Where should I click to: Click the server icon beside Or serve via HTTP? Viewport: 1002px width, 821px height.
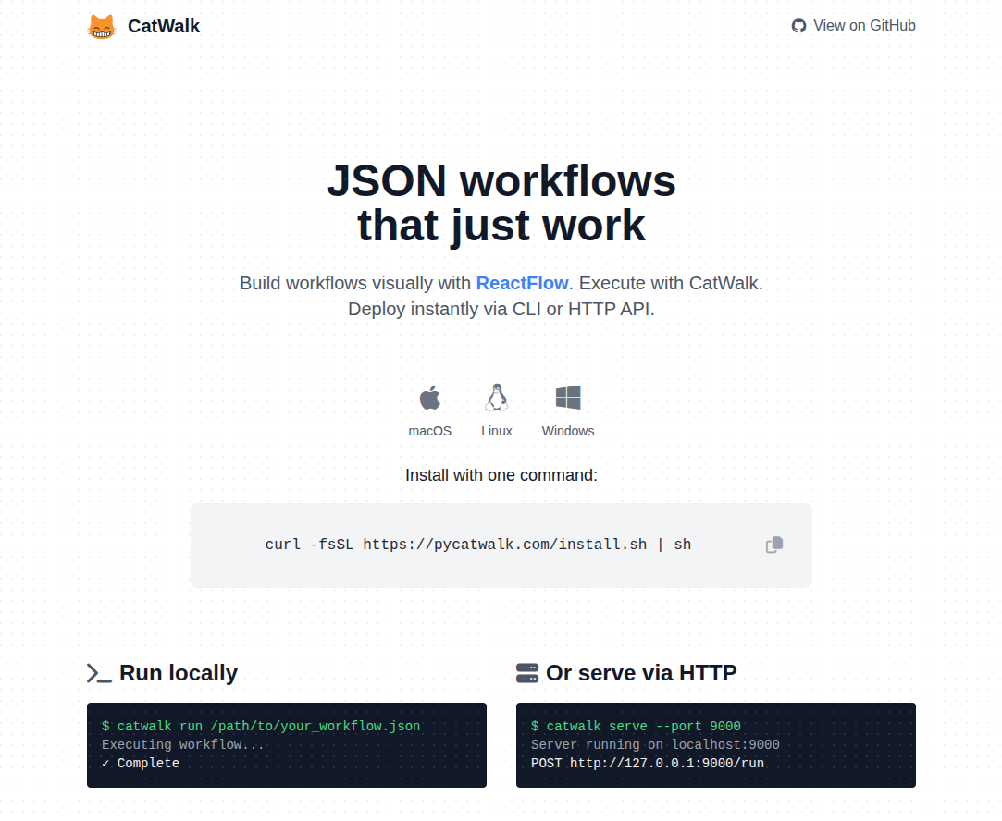(527, 673)
